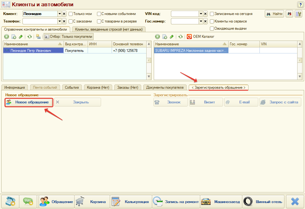Clear the Клиент field with its X button
The image size is (305, 209).
64,14
